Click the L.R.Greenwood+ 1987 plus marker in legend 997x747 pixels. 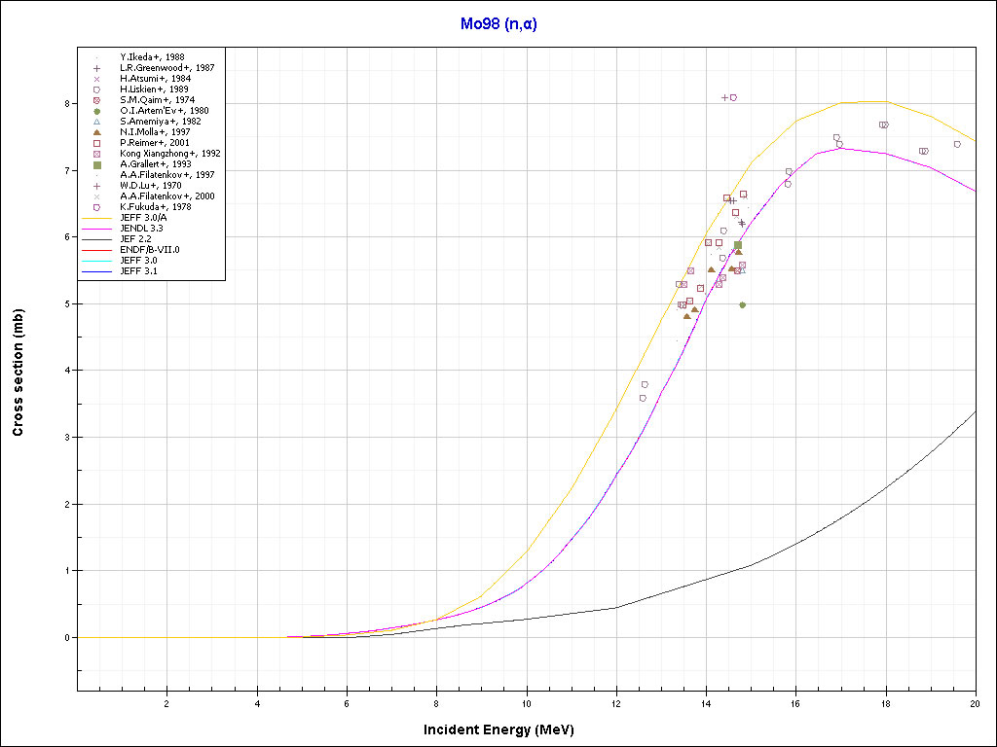pyautogui.click(x=97, y=68)
